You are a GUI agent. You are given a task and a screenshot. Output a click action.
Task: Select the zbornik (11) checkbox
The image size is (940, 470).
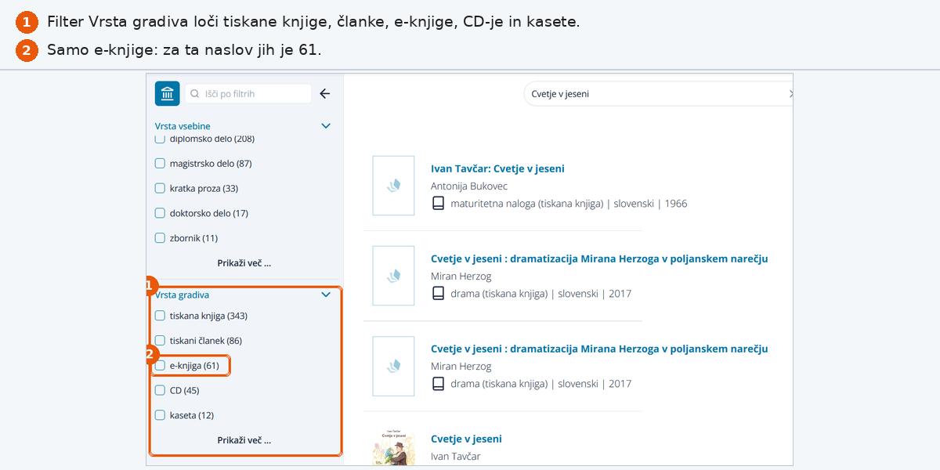(x=160, y=238)
